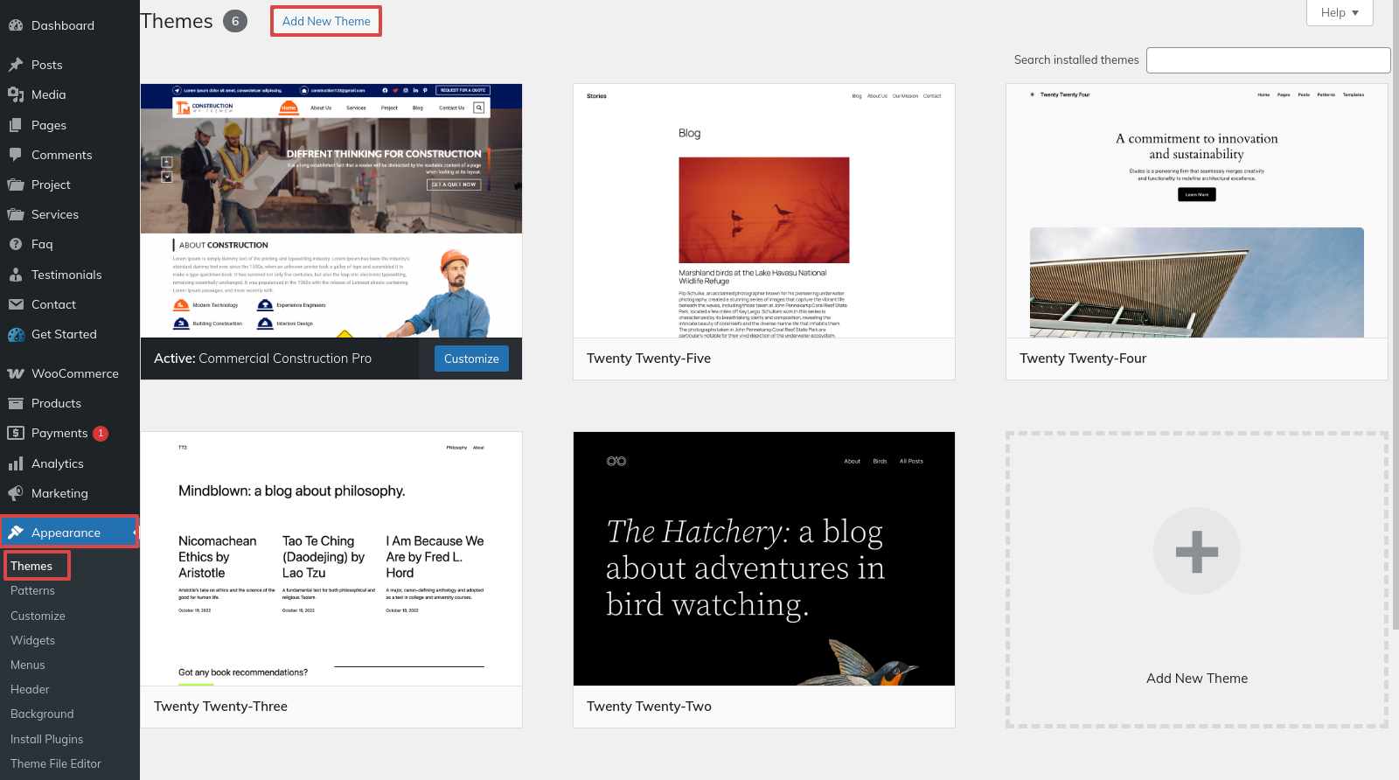
Task: Select the Twenty Twenty-Three theme thumbnail
Action: (331, 559)
